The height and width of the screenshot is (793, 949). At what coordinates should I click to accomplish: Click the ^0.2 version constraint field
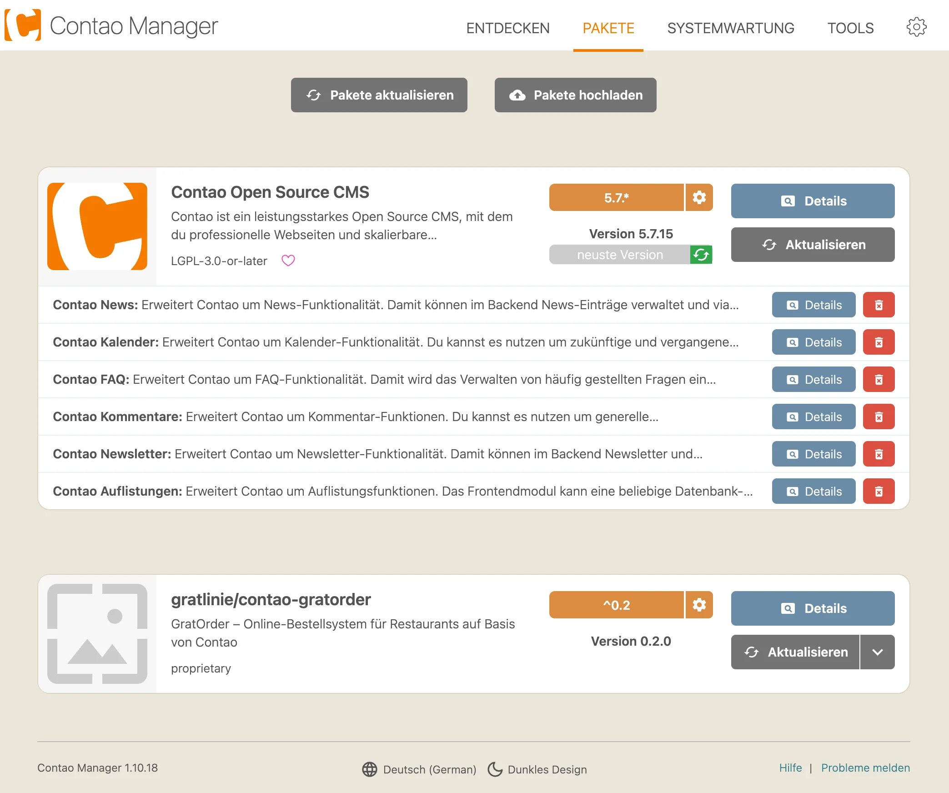point(617,605)
